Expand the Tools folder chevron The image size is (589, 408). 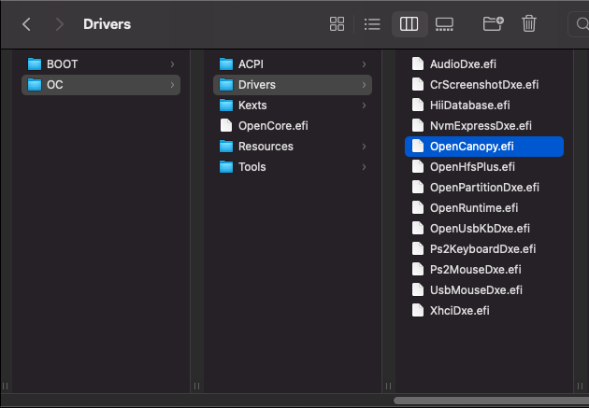364,167
